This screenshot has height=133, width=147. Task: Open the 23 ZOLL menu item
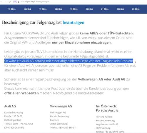pos(136,9)
